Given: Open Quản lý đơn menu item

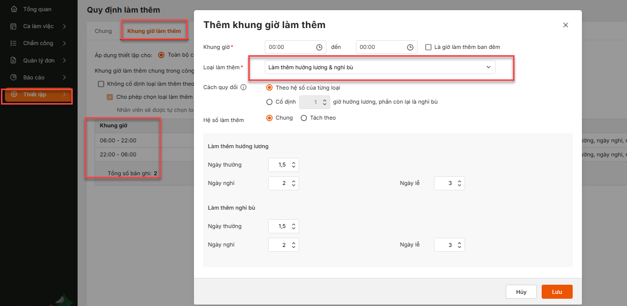Looking at the screenshot, I should [39, 61].
